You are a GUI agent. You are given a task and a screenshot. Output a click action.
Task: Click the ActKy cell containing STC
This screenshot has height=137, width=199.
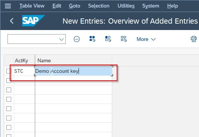point(24,71)
